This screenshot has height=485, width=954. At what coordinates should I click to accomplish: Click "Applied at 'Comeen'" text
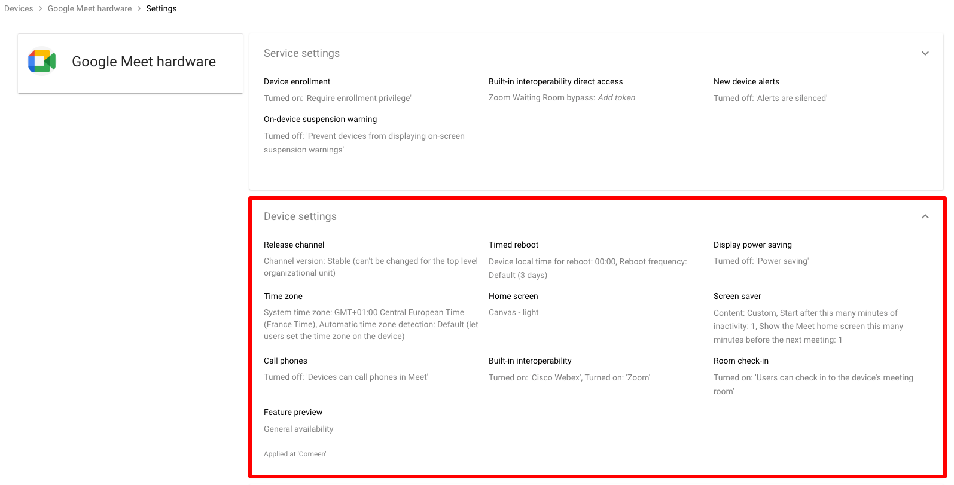point(295,454)
